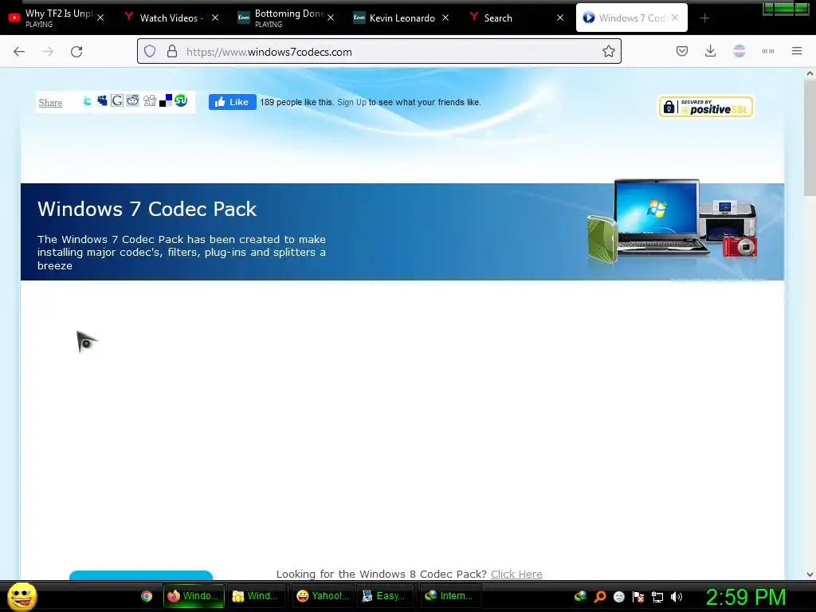Open the Firefox account avatar menu
Image resolution: width=816 pixels, height=612 pixels.
tap(739, 51)
